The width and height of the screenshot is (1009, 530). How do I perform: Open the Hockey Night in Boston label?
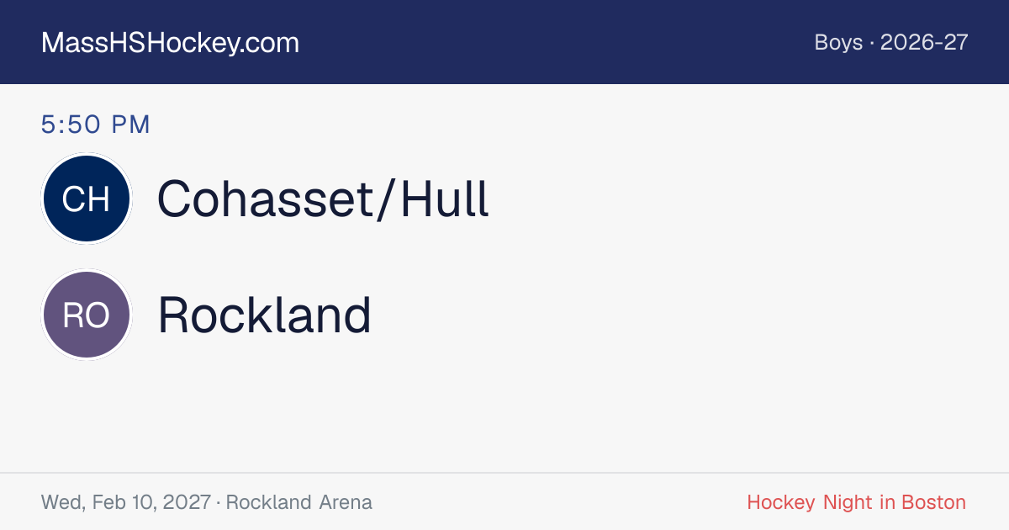click(856, 503)
